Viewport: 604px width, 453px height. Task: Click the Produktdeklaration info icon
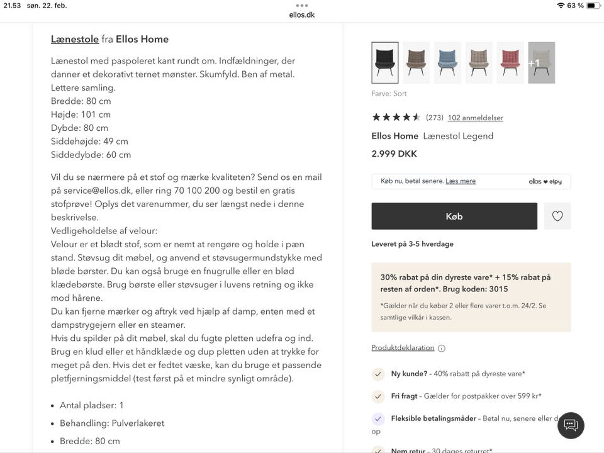tap(442, 348)
